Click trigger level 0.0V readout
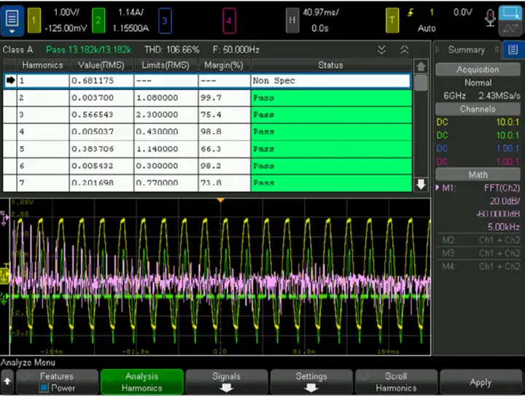Viewport: 525px width, 396px height. [x=463, y=12]
